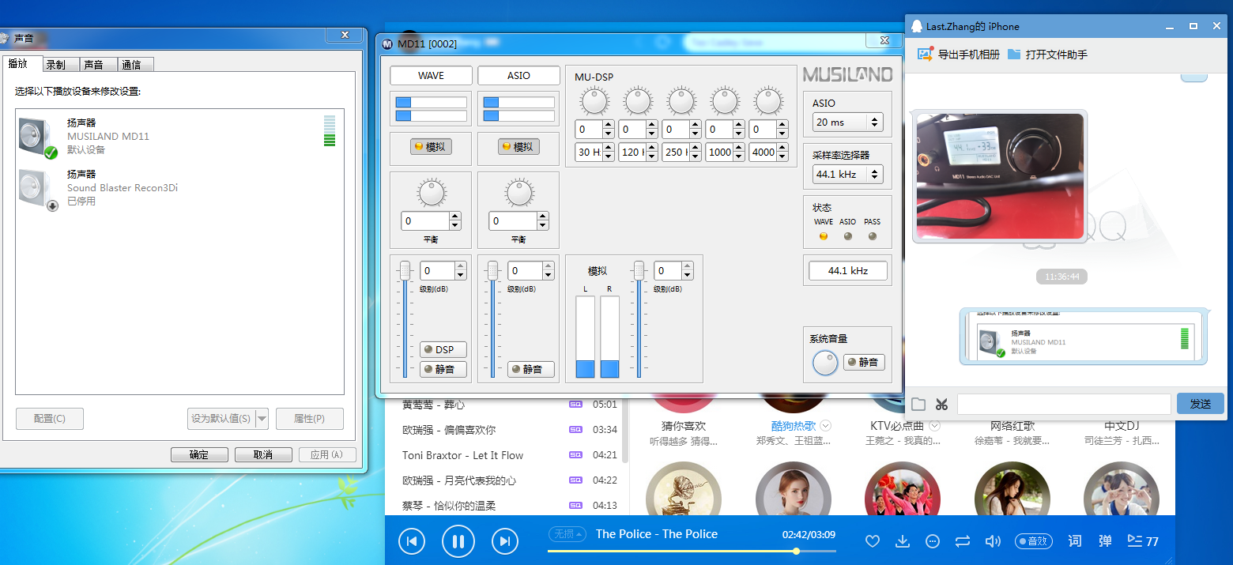Toggle the 模拟 button under WAVE
The width and height of the screenshot is (1233, 565).
431,147
